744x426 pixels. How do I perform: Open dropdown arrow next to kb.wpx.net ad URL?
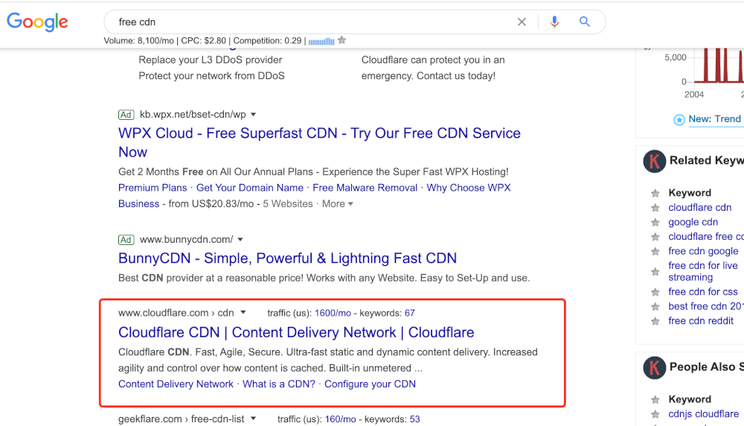click(254, 115)
